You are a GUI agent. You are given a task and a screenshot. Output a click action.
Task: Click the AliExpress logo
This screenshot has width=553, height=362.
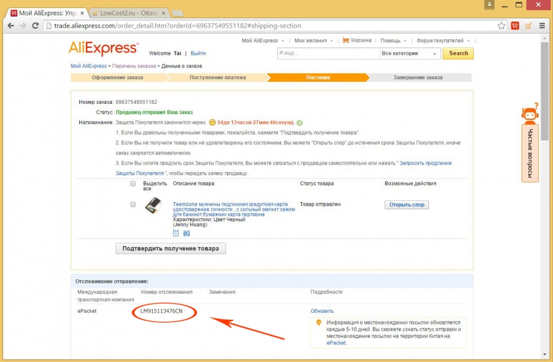point(103,49)
